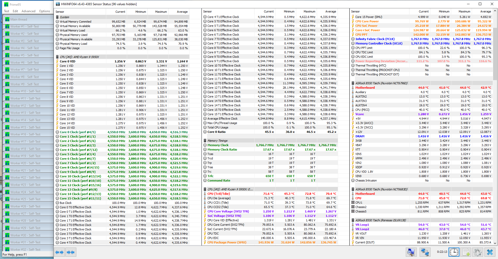Select the Thermal Throttling (HTC) row
The width and height of the screenshot is (498, 259).
click(x=421, y=66)
